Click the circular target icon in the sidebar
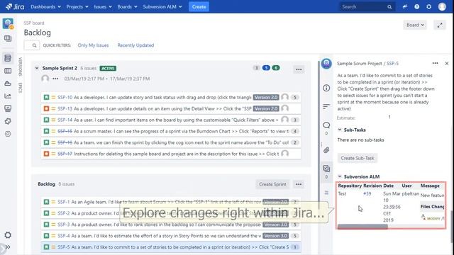 tap(8, 134)
